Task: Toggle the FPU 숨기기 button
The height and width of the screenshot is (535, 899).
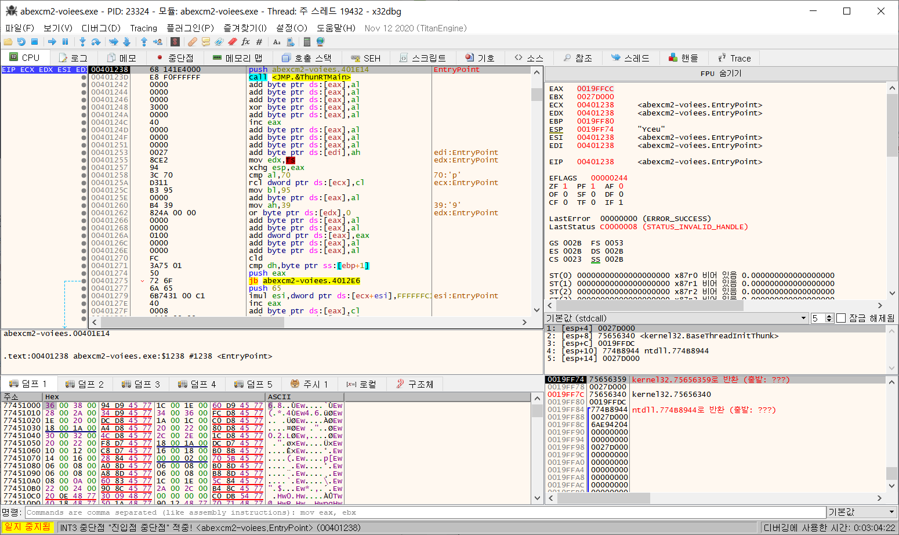Action: (x=720, y=74)
